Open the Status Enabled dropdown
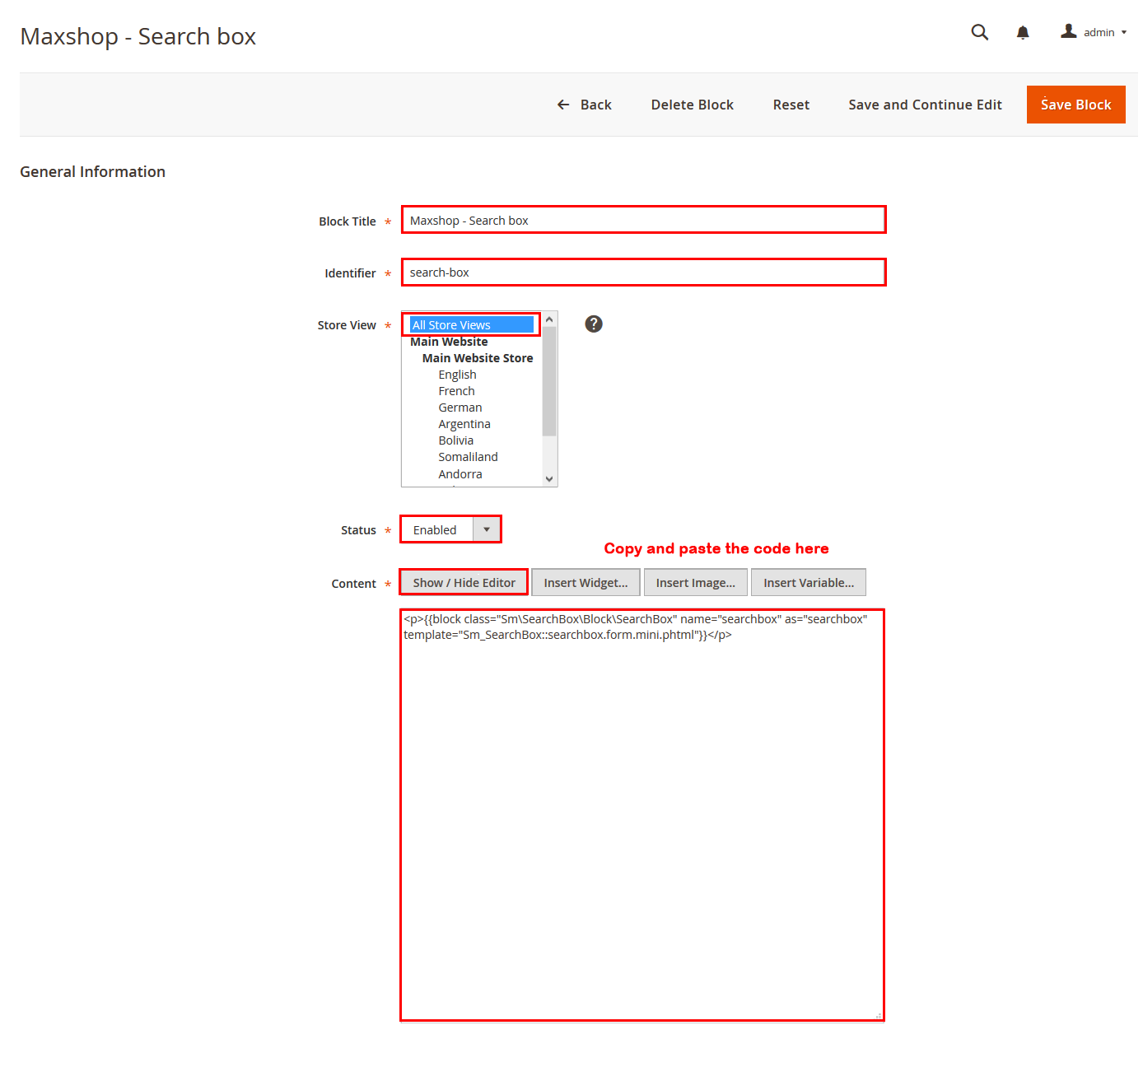This screenshot has height=1067, width=1143. coord(450,529)
